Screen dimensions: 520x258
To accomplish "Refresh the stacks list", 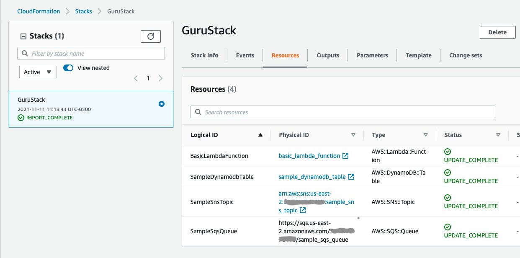I will (x=151, y=36).
